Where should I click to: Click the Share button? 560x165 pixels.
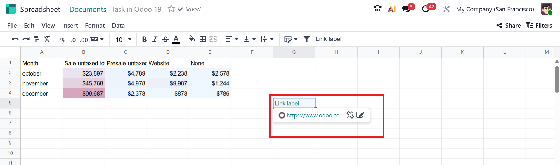coord(509,26)
